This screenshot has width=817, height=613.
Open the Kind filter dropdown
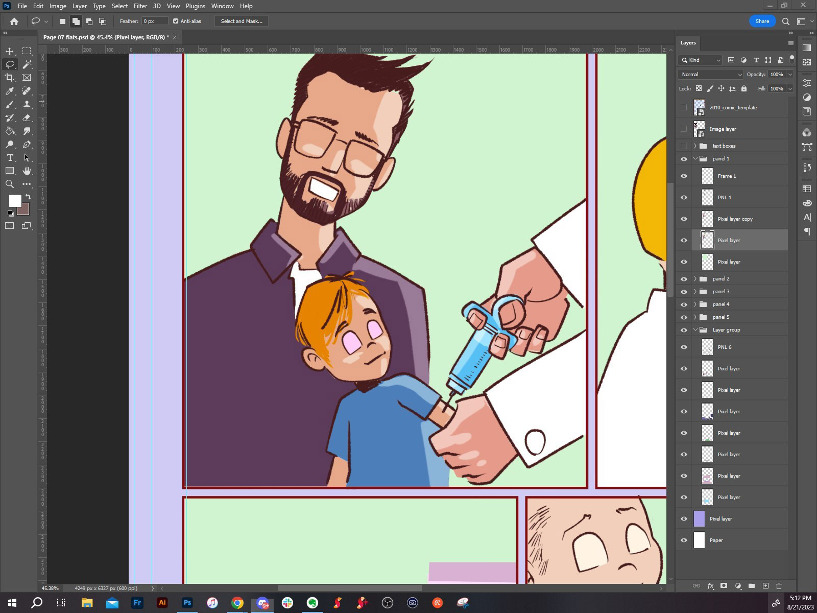[700, 60]
